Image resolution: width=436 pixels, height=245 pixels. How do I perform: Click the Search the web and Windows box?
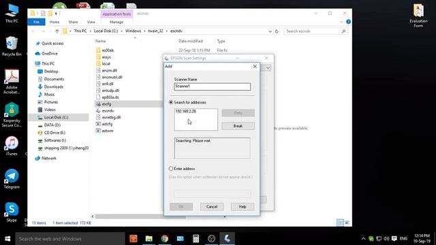pos(70,239)
